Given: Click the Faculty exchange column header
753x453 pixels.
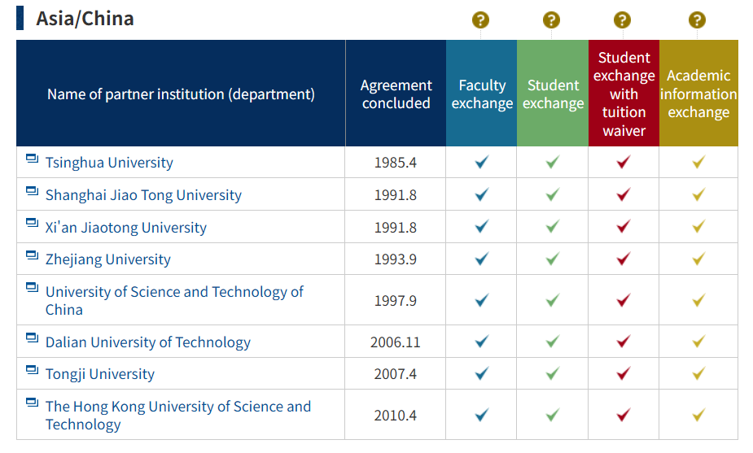Looking at the screenshot, I should (482, 94).
